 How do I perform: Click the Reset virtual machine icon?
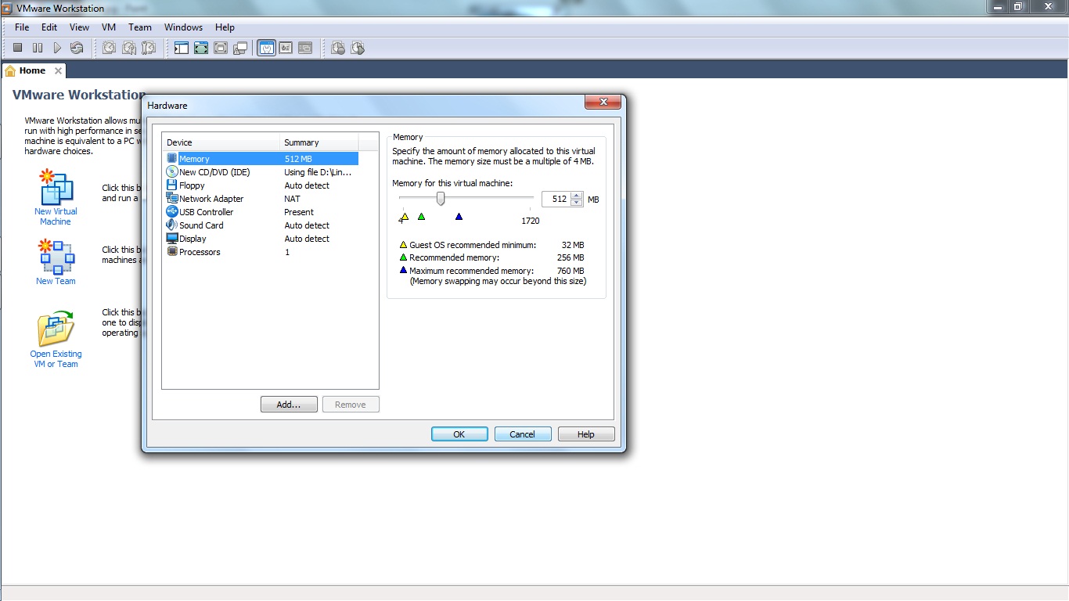pyautogui.click(x=77, y=48)
